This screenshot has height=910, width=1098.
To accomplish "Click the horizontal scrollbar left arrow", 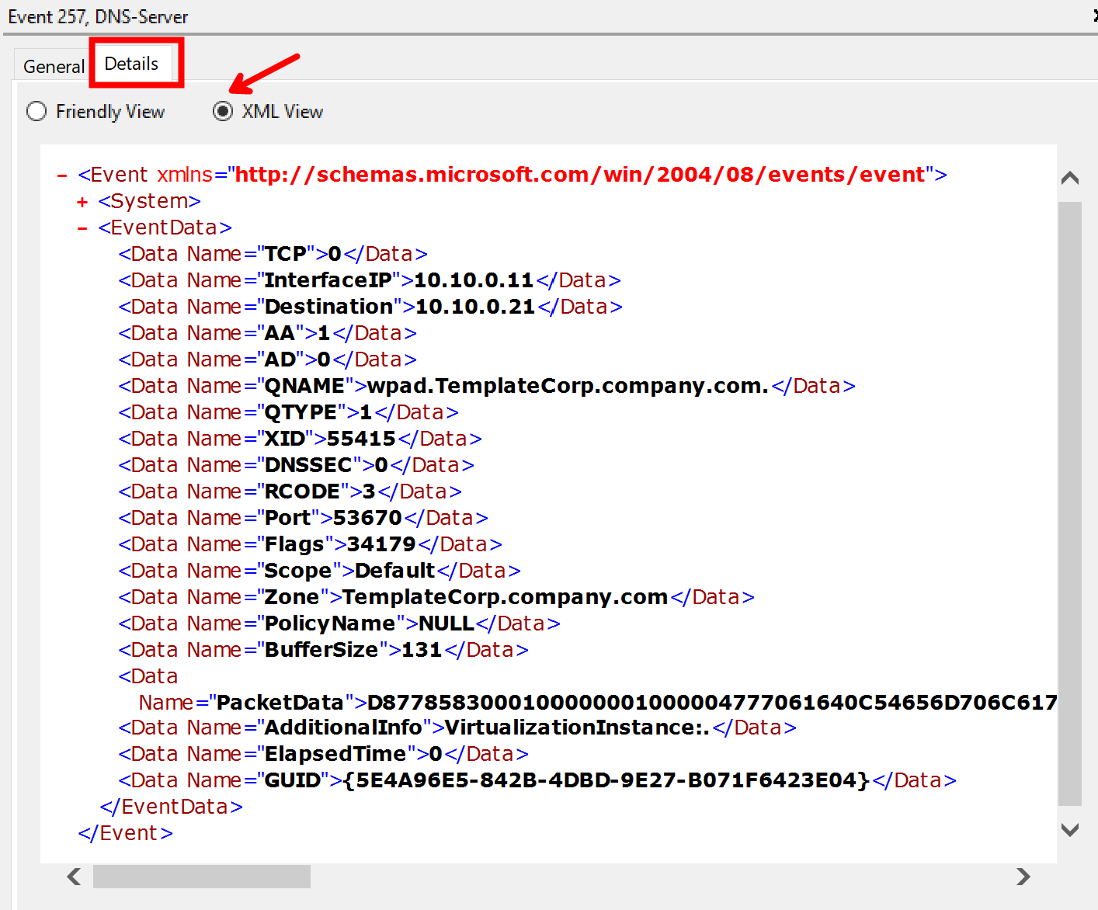I will point(74,877).
